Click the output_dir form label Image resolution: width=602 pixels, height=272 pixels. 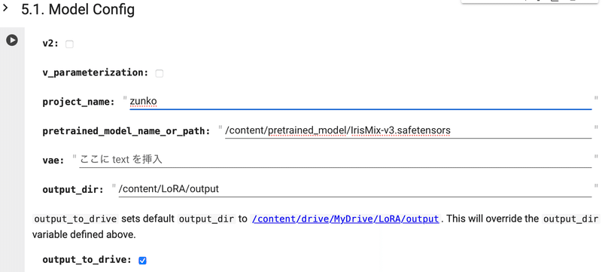(x=73, y=189)
